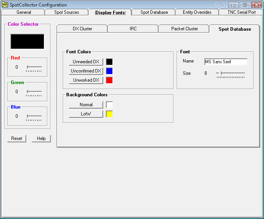Click the SpotCollector title bar icon
Image resolution: width=264 pixels, height=219 pixels.
pos(5,5)
